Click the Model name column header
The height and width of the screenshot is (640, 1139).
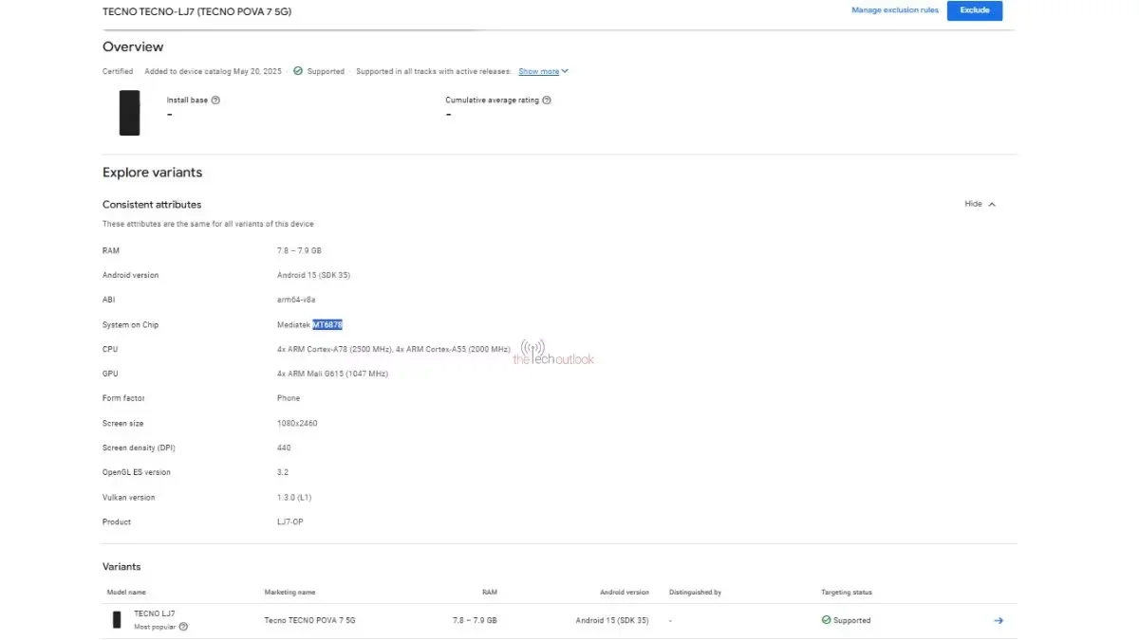click(x=125, y=592)
